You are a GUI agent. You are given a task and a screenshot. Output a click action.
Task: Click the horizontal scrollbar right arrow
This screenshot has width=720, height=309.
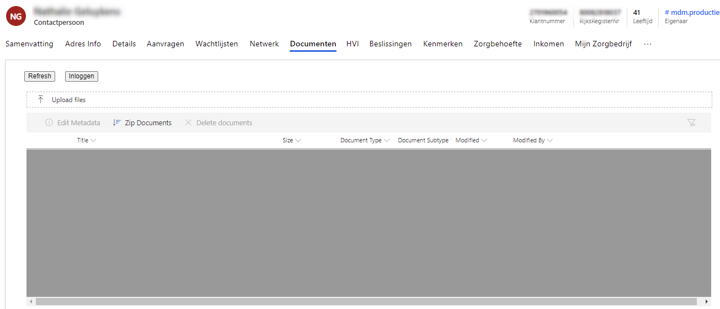(x=707, y=302)
